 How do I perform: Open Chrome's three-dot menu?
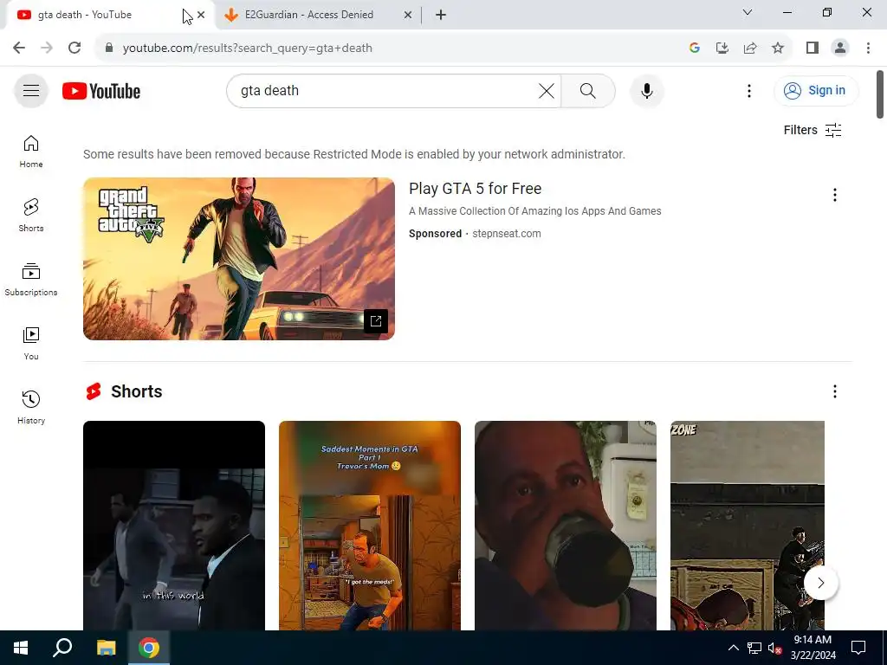868,48
